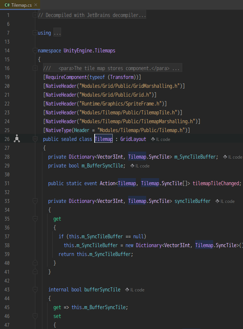Expand the folded XML doc comment on line 16
Screen dimensions: 243x329
click(35, 68)
